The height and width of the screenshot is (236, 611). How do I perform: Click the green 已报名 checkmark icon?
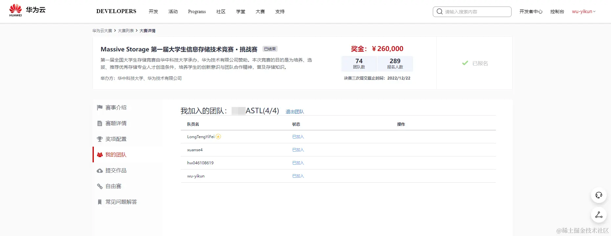pos(465,63)
